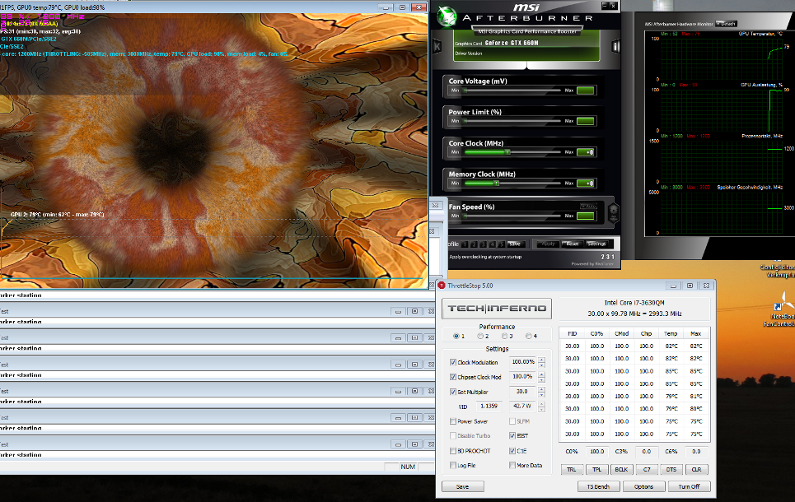Check the More Data checkbox
795x502 pixels.
tap(512, 465)
